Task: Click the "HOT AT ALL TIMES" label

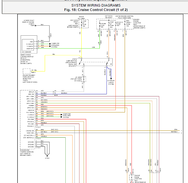Action: click(81, 18)
